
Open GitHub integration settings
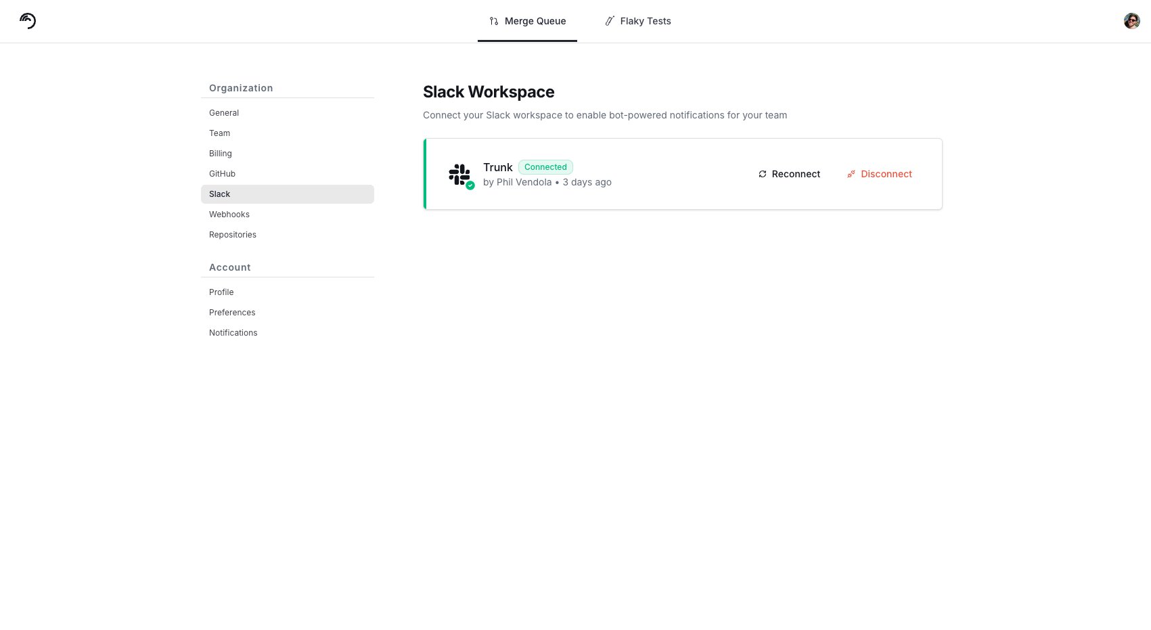pyautogui.click(x=288, y=174)
